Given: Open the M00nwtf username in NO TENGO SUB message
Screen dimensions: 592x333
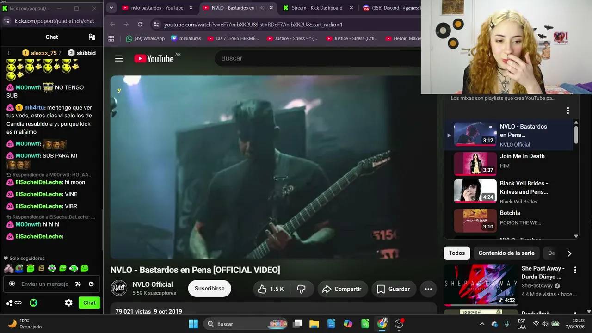Looking at the screenshot, I should point(28,87).
